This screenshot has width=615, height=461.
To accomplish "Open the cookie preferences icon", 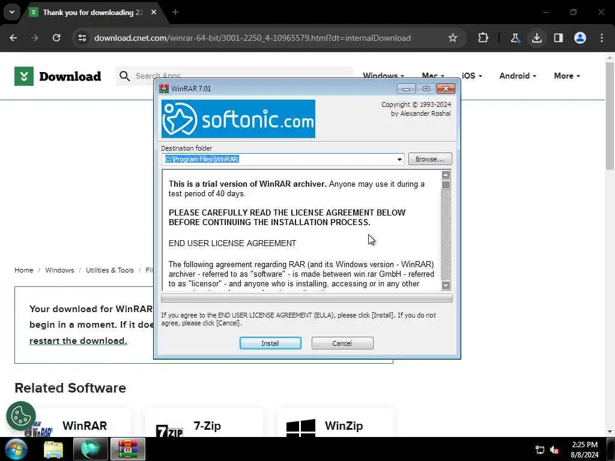I will click(21, 416).
